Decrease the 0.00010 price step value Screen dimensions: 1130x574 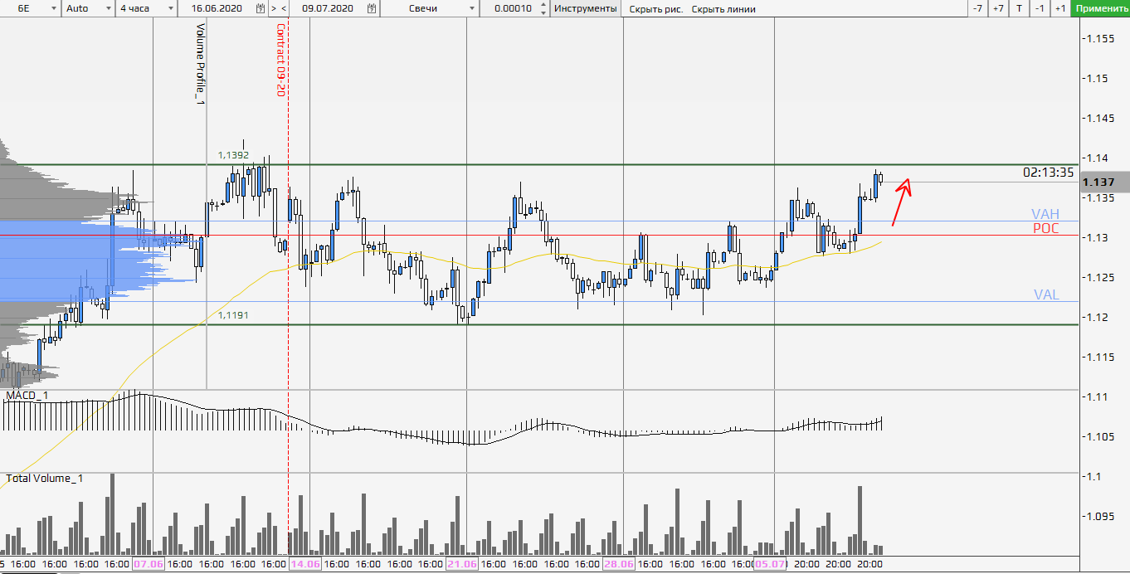(x=543, y=12)
